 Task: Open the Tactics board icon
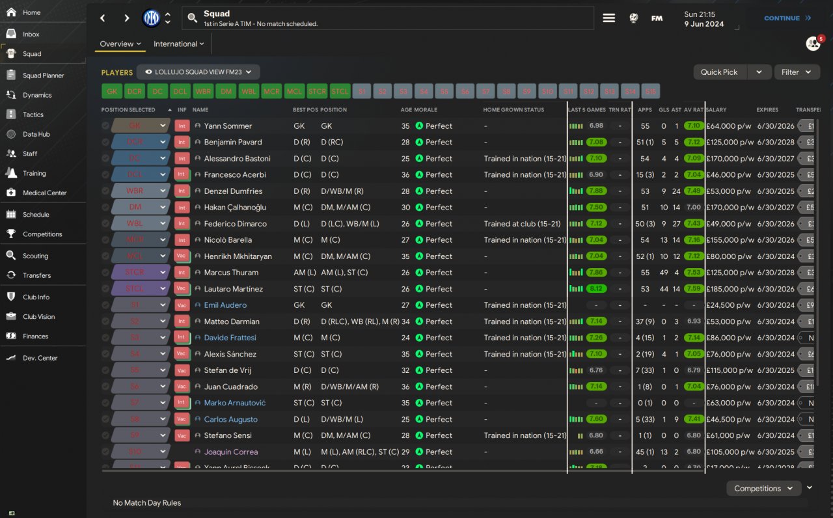click(x=11, y=114)
